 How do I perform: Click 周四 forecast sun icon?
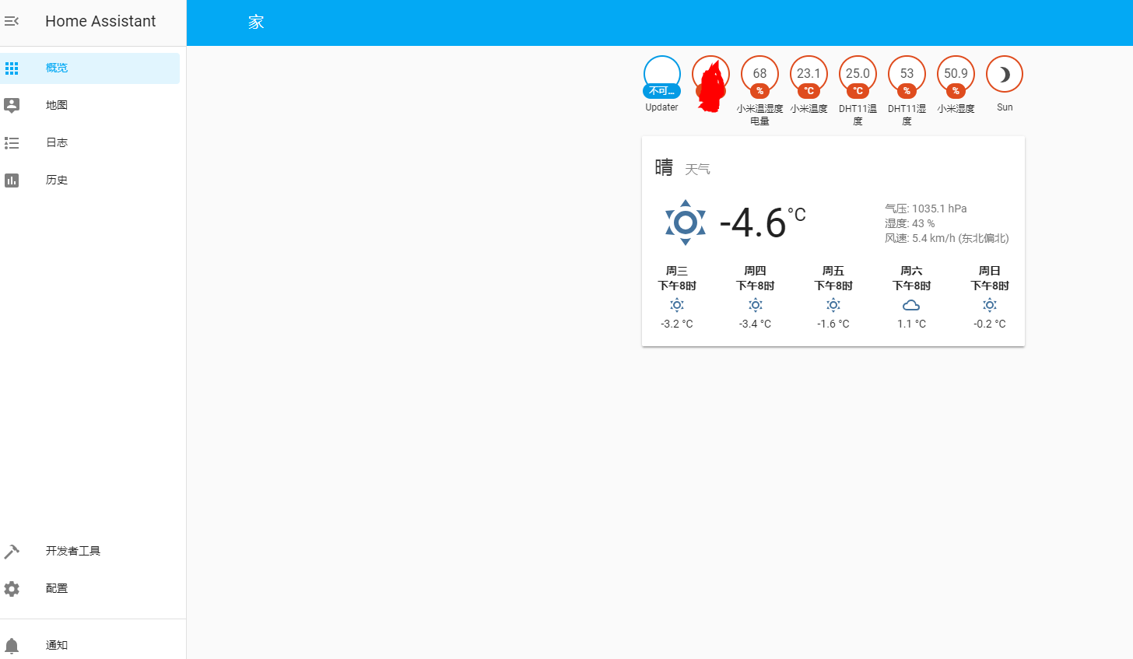pos(756,306)
